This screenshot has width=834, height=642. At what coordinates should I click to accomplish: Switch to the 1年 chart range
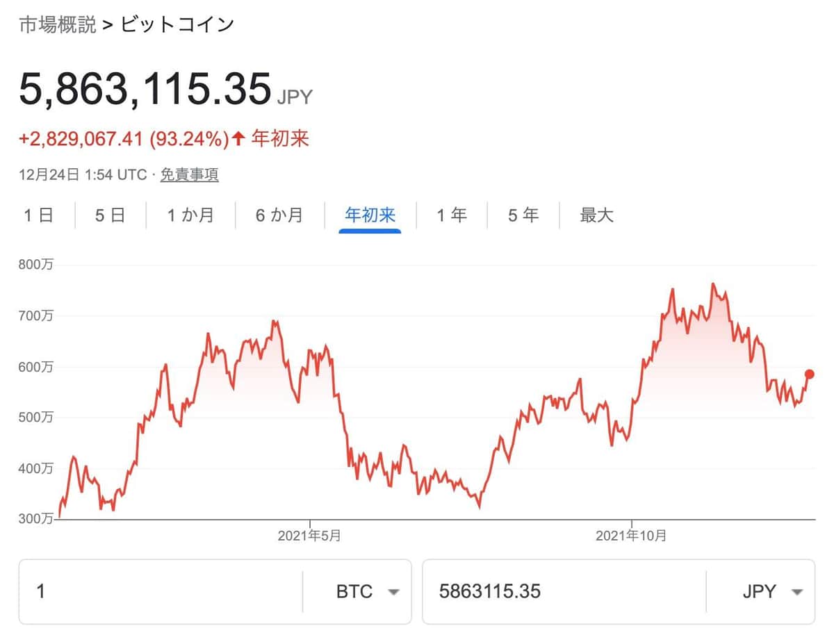click(452, 215)
